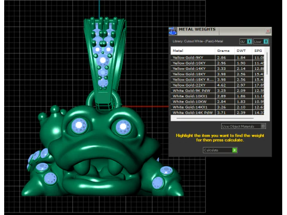Enable Use Object Materials option
This screenshot has width=287, height=215.
point(243,126)
